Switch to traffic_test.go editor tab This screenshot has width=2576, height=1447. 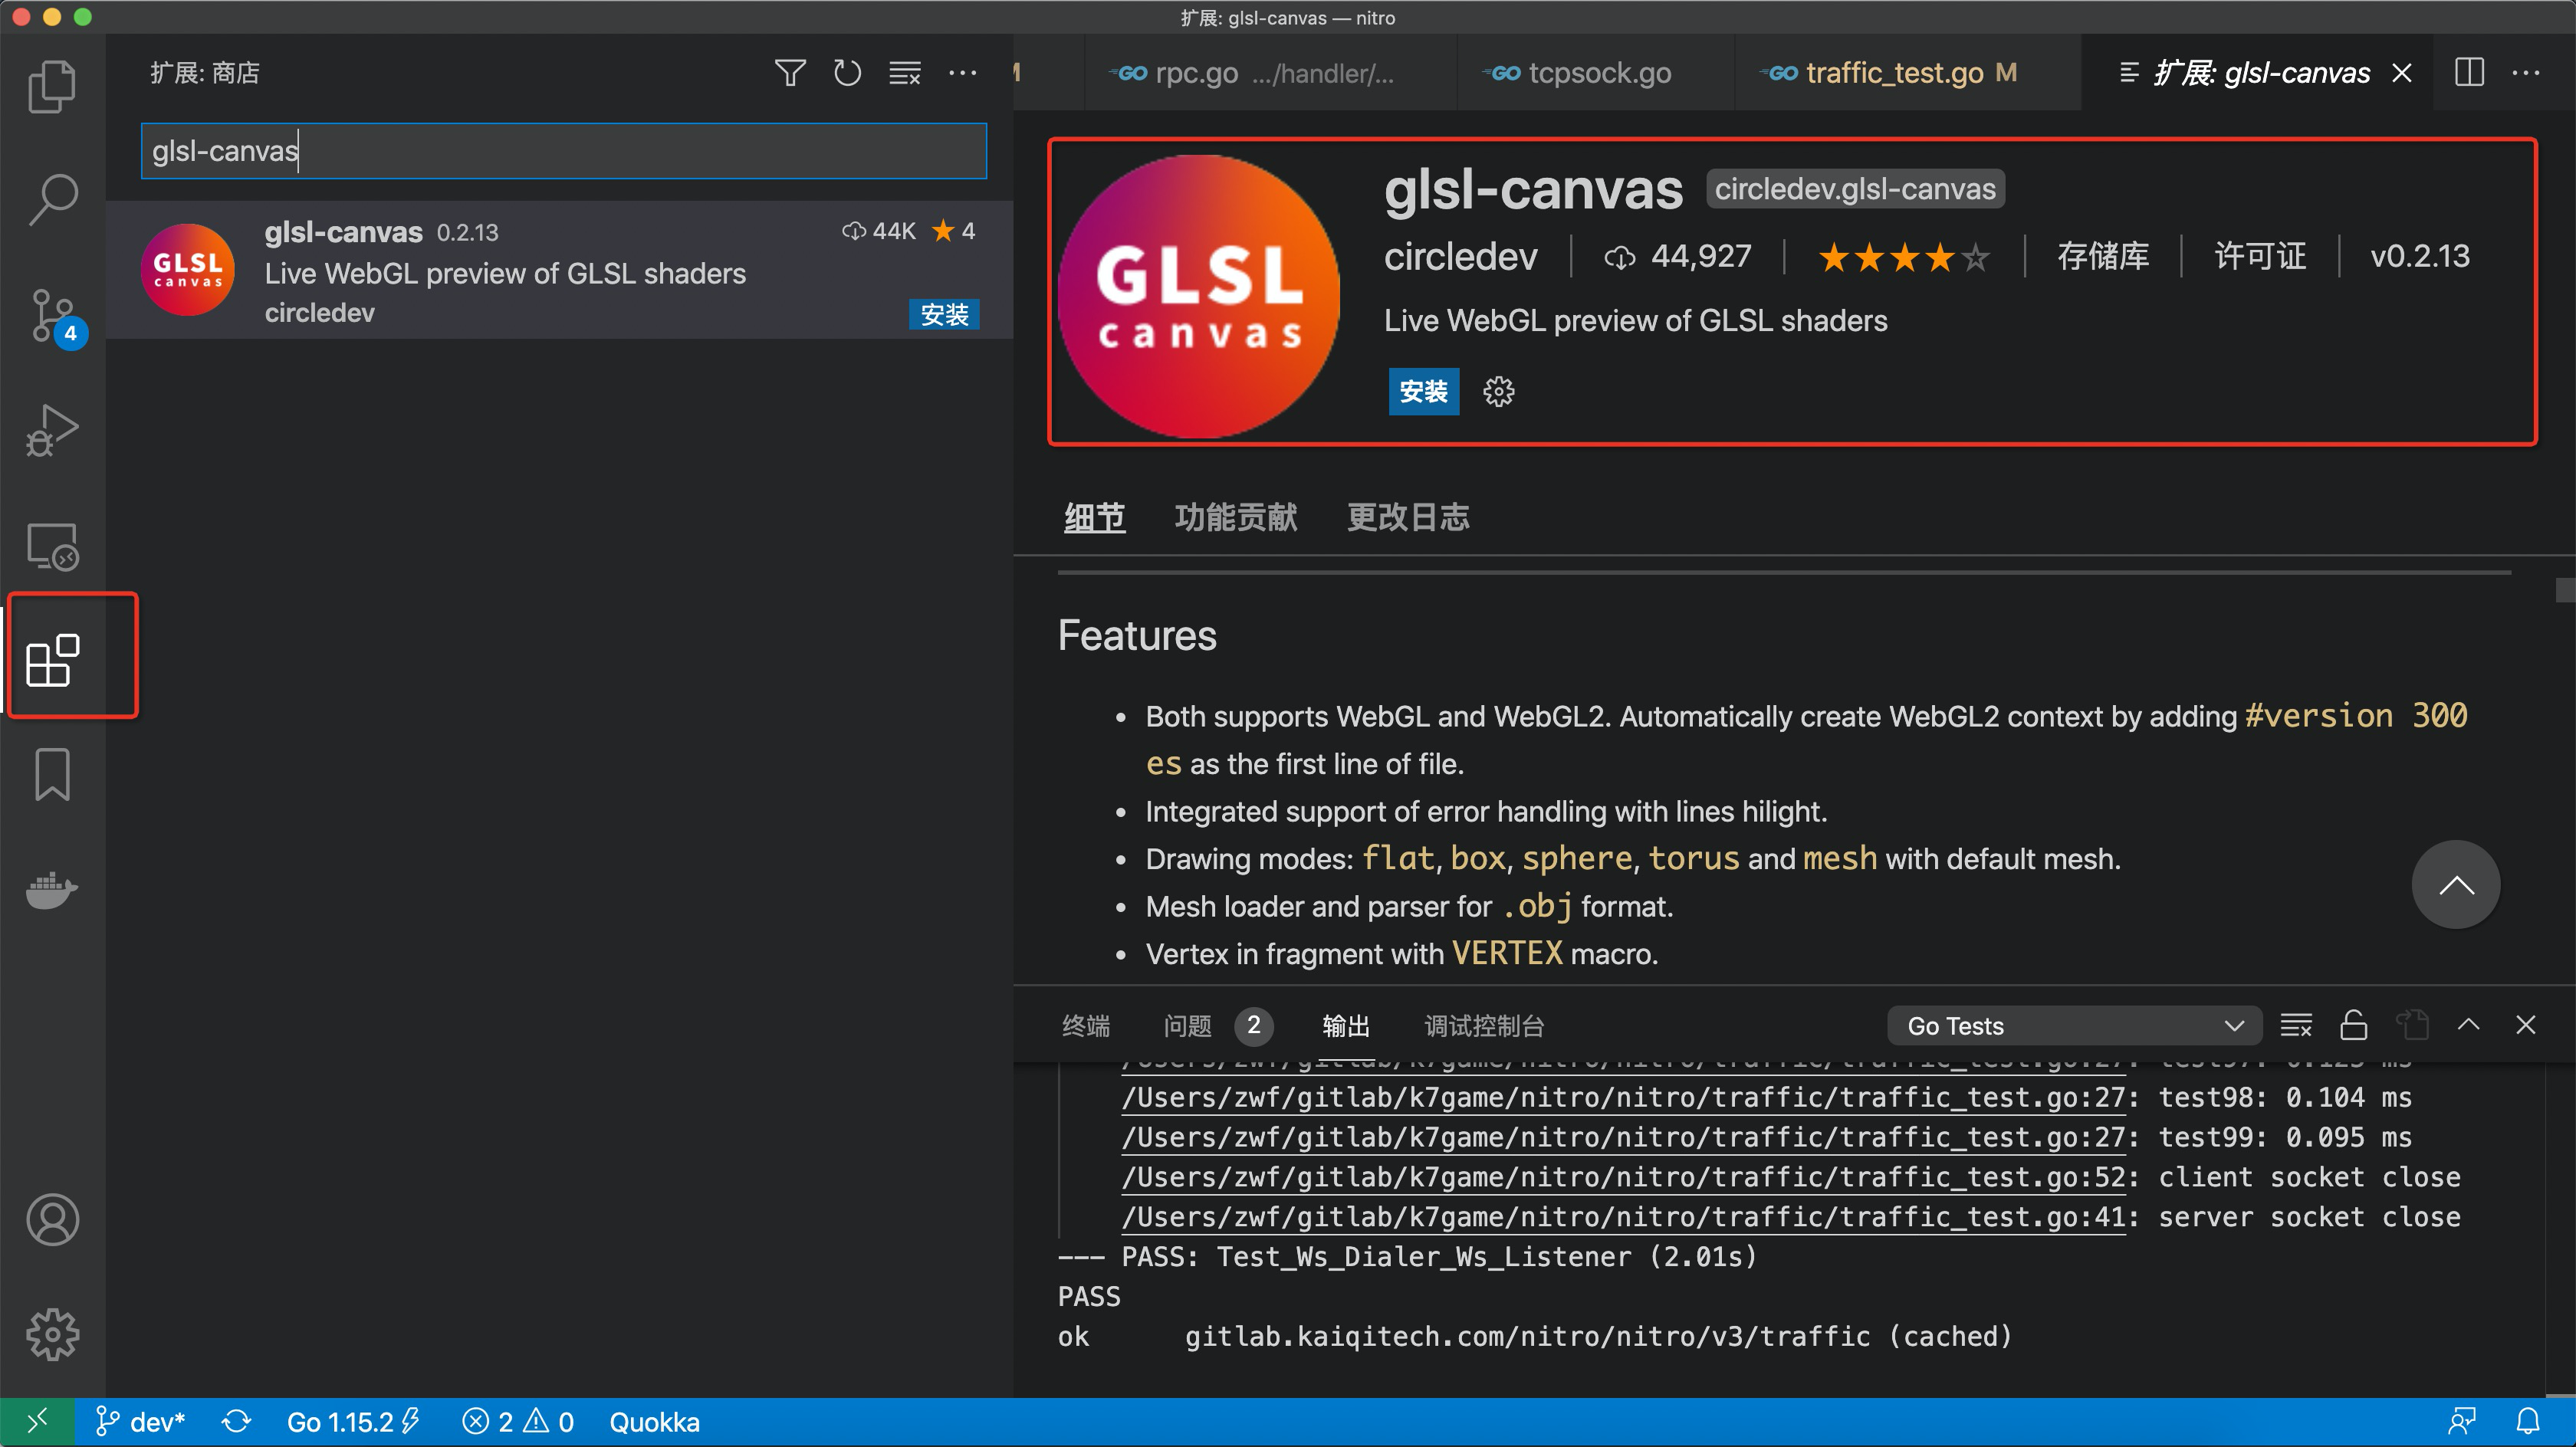(x=1908, y=73)
